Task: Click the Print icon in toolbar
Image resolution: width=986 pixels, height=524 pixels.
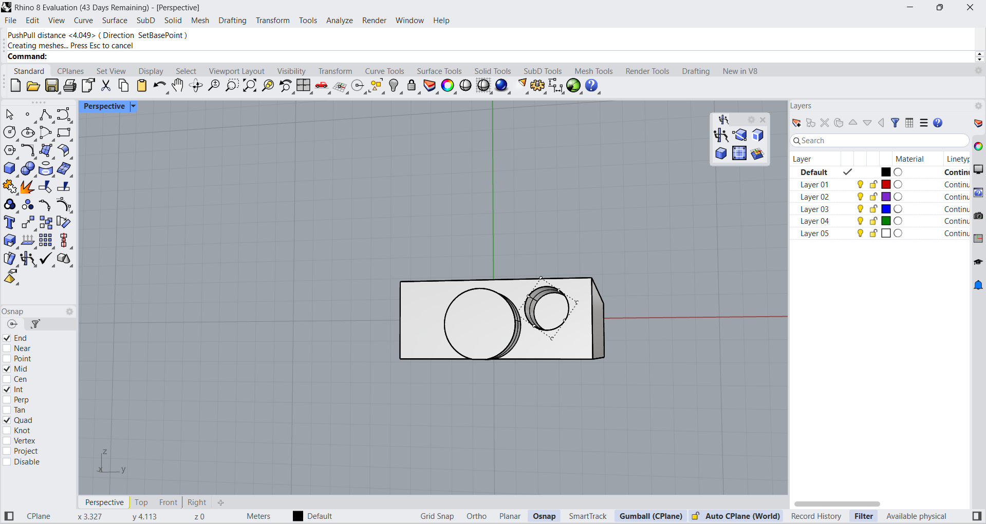Action: (x=70, y=86)
